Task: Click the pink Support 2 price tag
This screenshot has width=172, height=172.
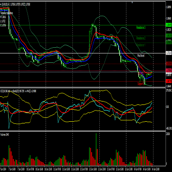Action: pyautogui.click(x=169, y=71)
